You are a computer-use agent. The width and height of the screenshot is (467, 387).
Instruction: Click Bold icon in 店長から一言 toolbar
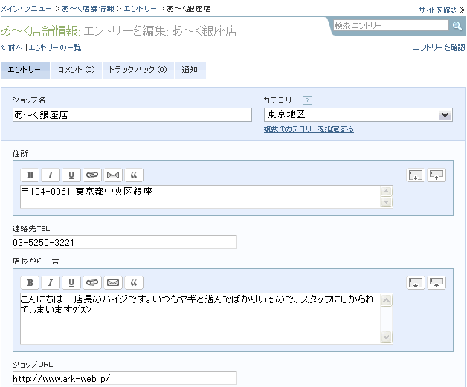[x=30, y=283]
